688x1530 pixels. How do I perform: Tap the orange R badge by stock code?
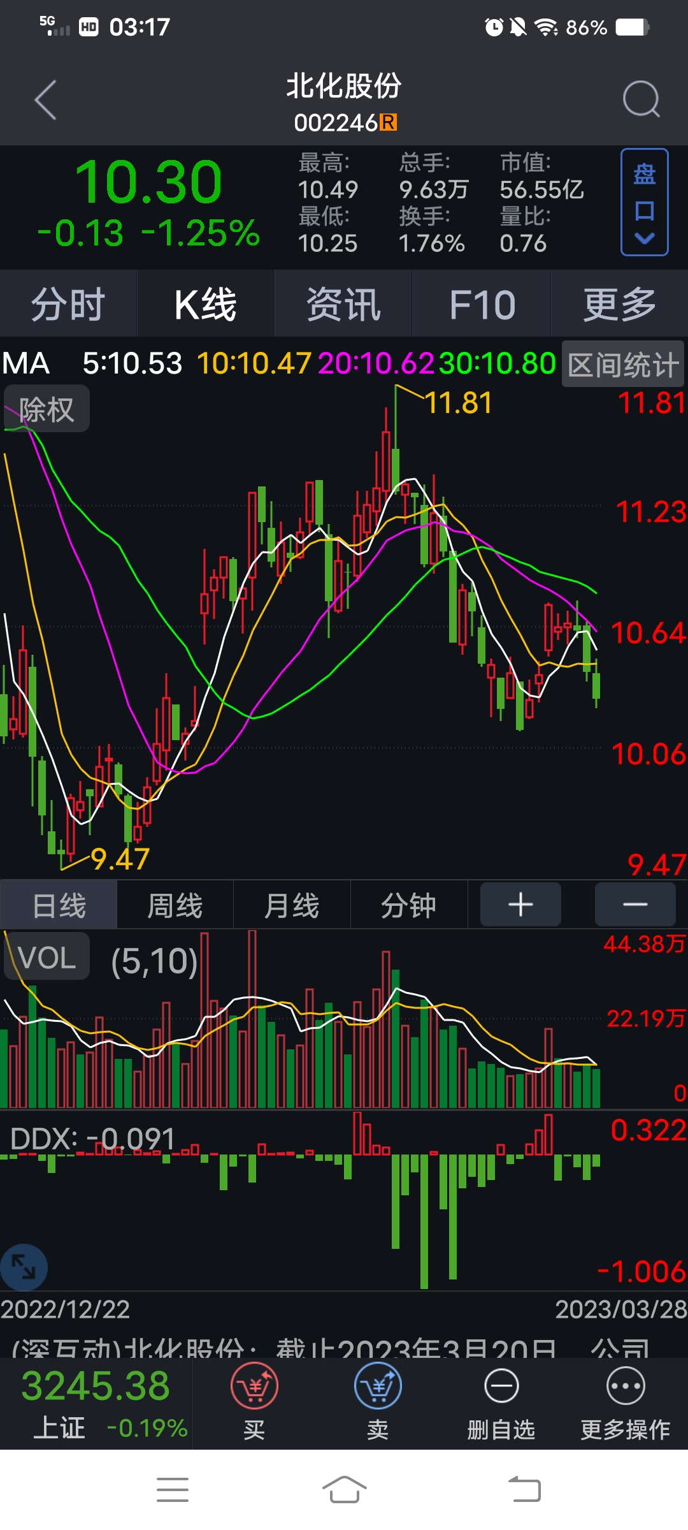(x=389, y=122)
